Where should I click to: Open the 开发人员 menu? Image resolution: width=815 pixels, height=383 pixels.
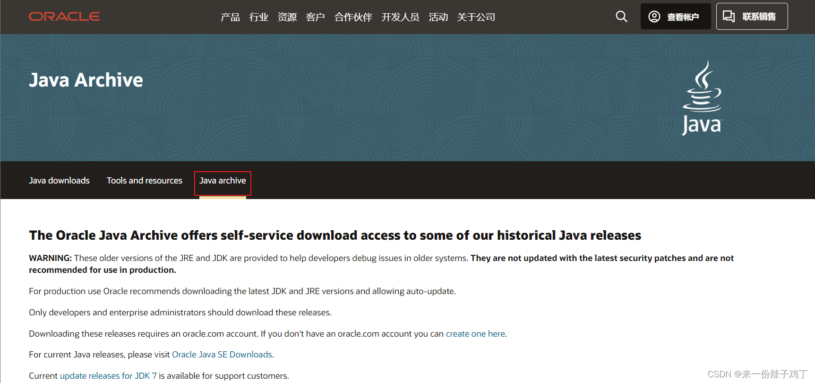(400, 17)
